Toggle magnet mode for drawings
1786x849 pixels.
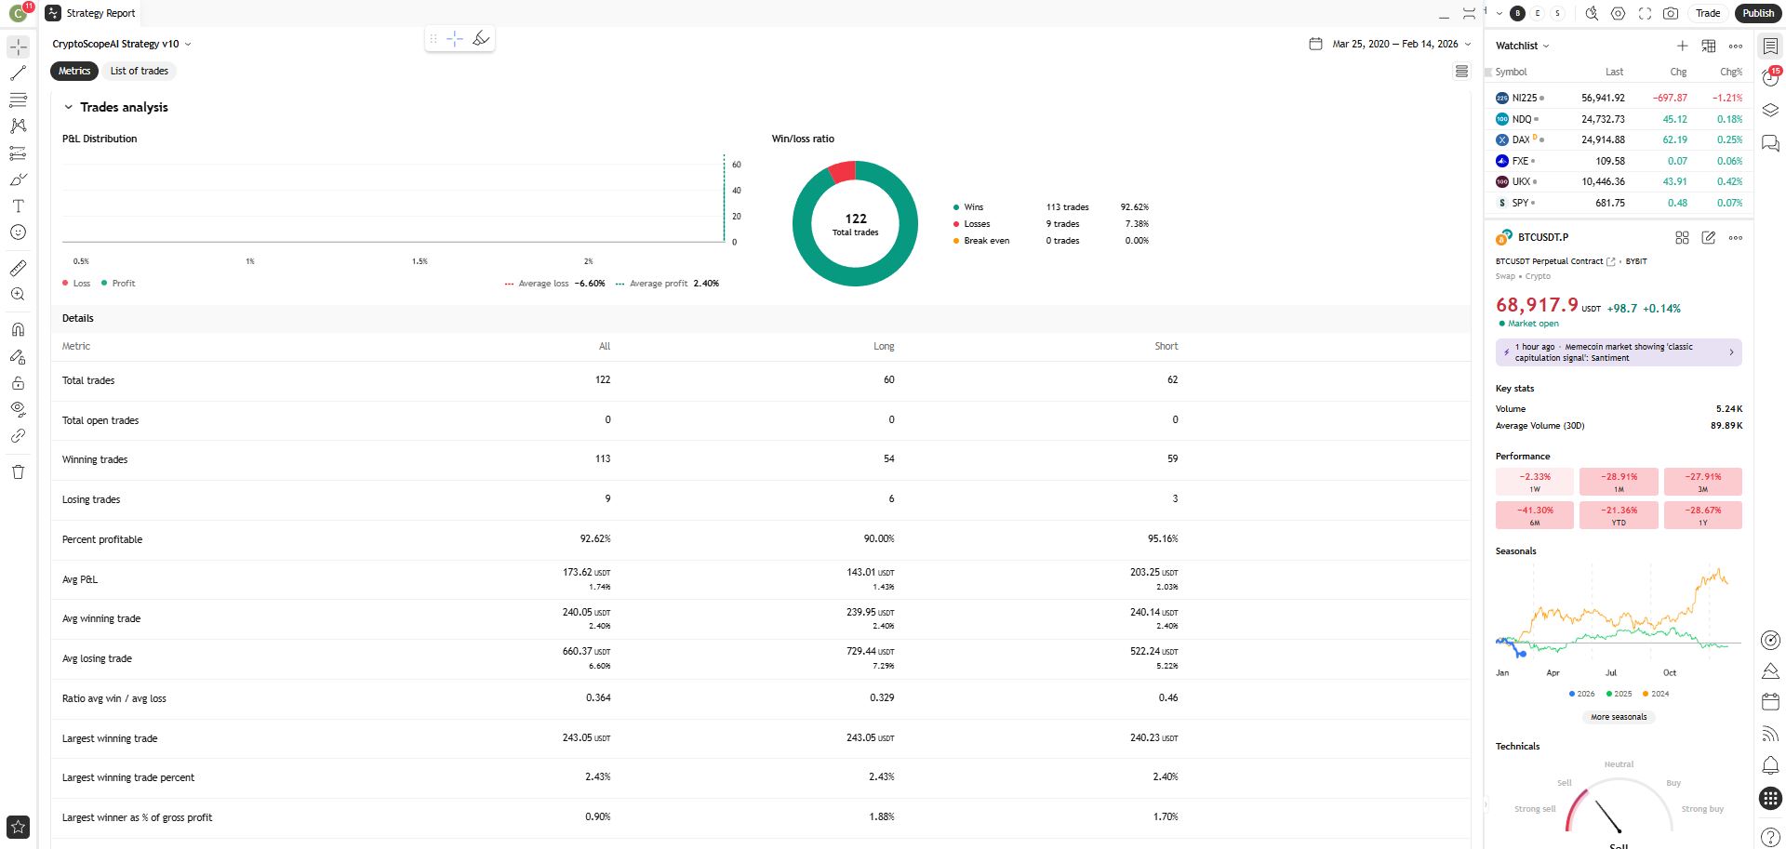tap(18, 329)
